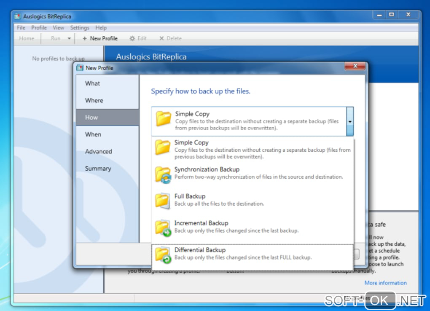This screenshot has width=430, height=311.
Task: Open the More information link
Action: pyautogui.click(x=386, y=283)
